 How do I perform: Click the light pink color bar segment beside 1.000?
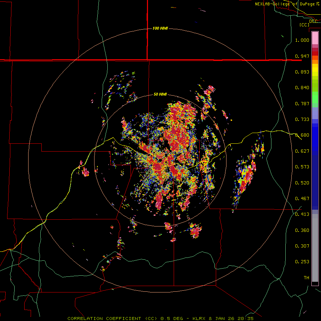click(315, 38)
